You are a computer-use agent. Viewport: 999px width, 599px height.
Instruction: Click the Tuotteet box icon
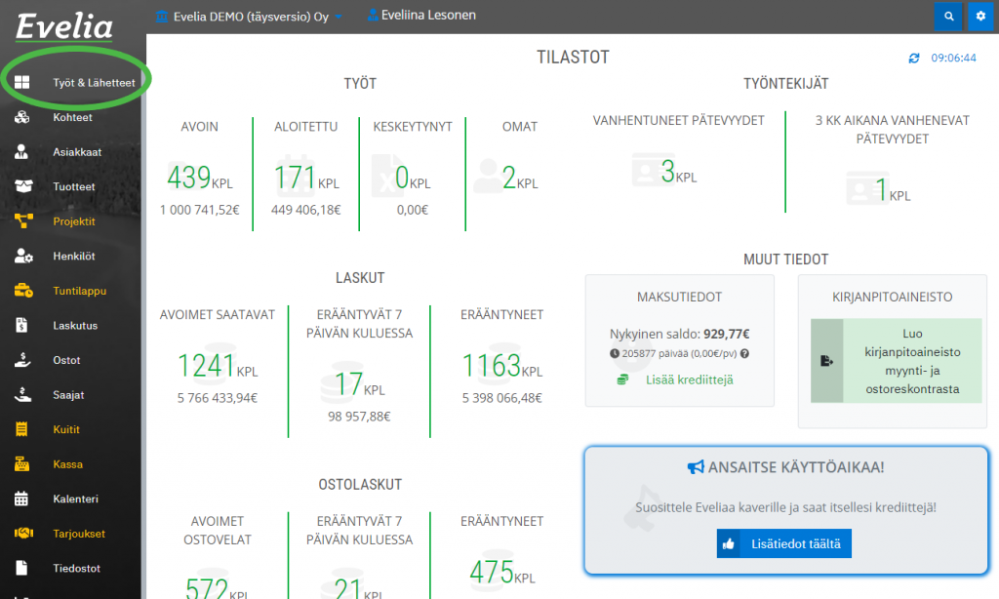[x=23, y=186]
